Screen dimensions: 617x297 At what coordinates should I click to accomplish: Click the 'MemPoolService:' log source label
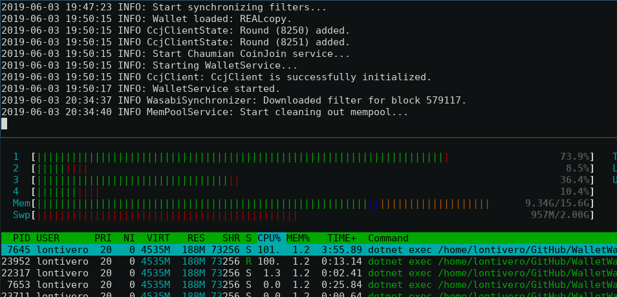coord(190,112)
